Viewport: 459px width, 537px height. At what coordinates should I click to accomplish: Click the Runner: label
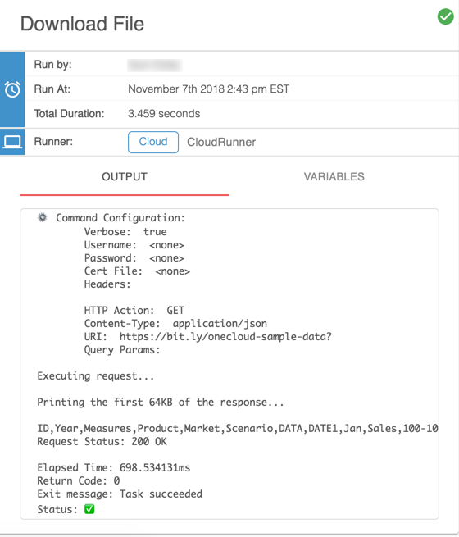53,142
